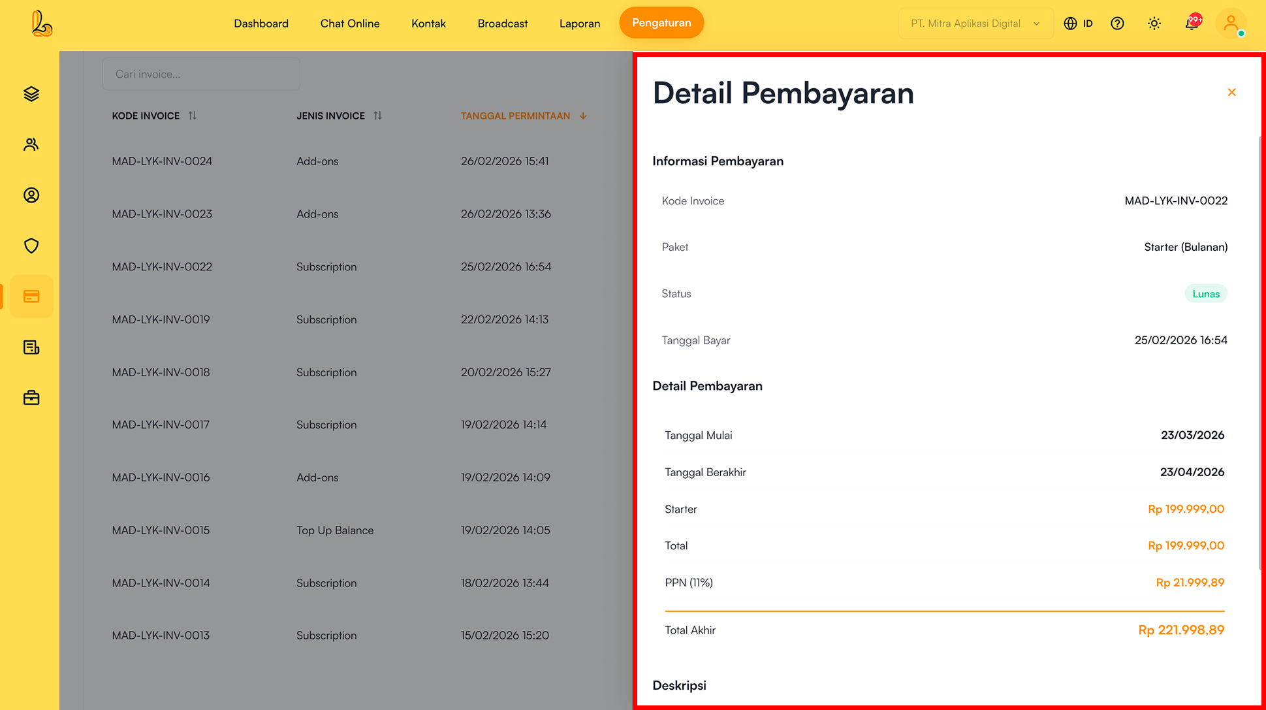Click the briefcase sidebar icon
This screenshot has height=710, width=1266.
click(x=31, y=398)
